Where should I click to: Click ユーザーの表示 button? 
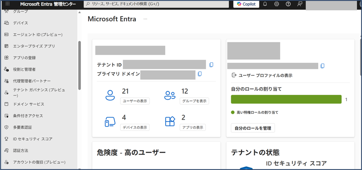tap(135, 101)
